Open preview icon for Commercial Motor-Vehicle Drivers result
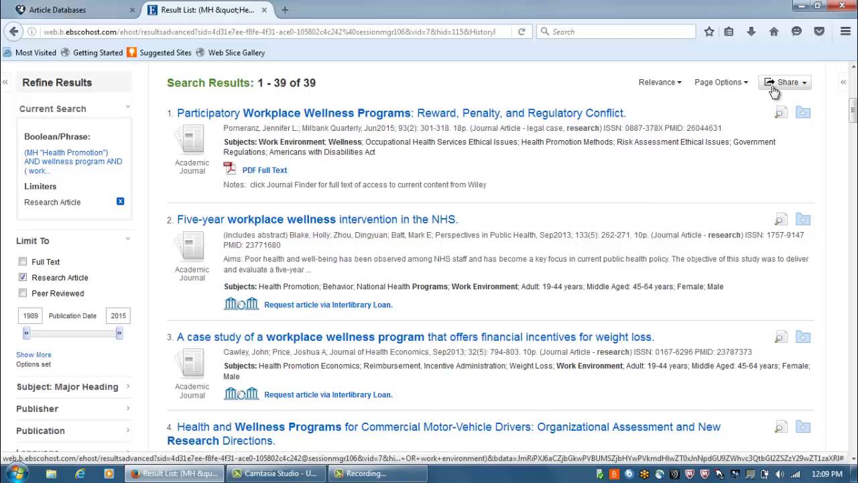 coord(780,427)
